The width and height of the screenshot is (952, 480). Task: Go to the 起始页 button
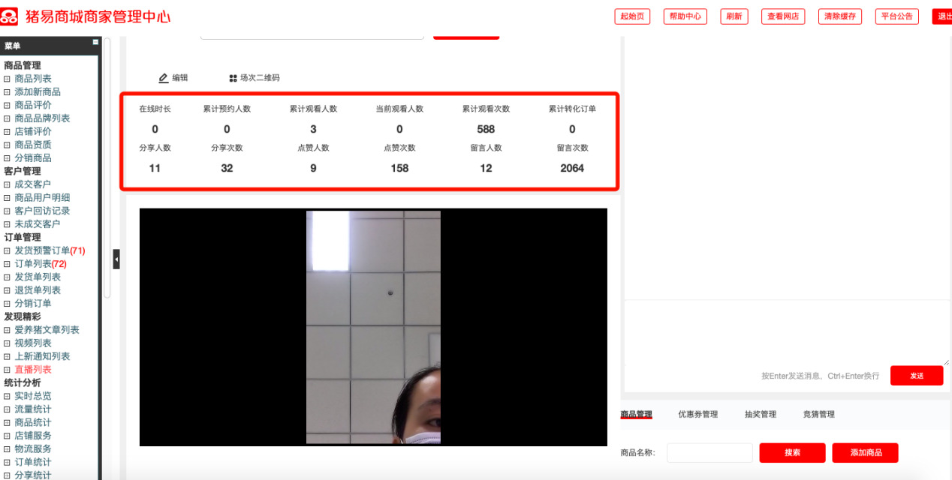coord(632,16)
